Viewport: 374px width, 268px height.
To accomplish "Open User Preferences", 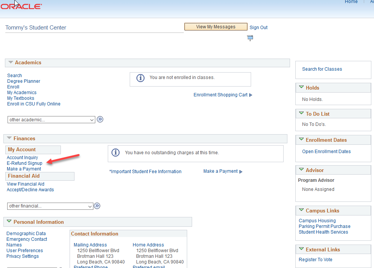I will 25,251.
